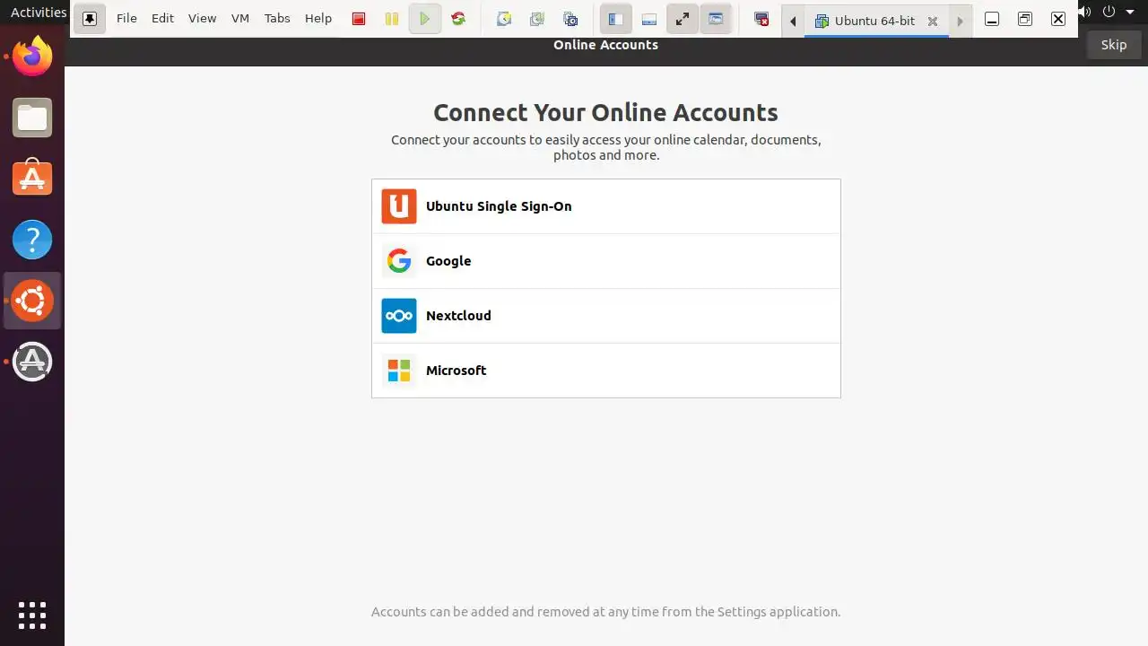Open the Tabs menu
The height and width of the screenshot is (646, 1148).
[277, 18]
